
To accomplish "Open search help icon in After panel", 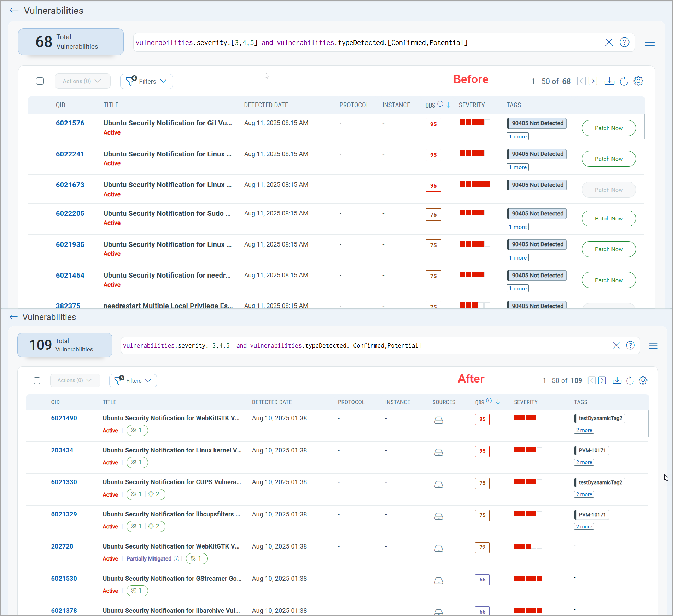I will click(630, 345).
